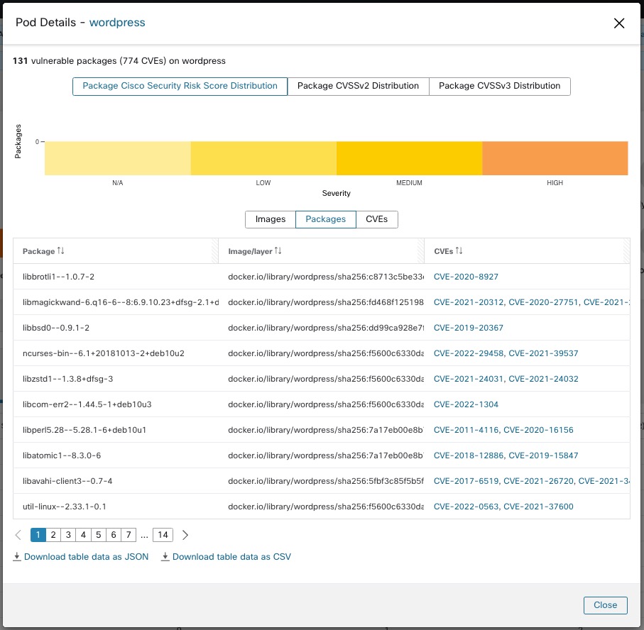Click the libperl5.28 package cell
Viewport: 644px width, 630px height.
click(x=116, y=430)
